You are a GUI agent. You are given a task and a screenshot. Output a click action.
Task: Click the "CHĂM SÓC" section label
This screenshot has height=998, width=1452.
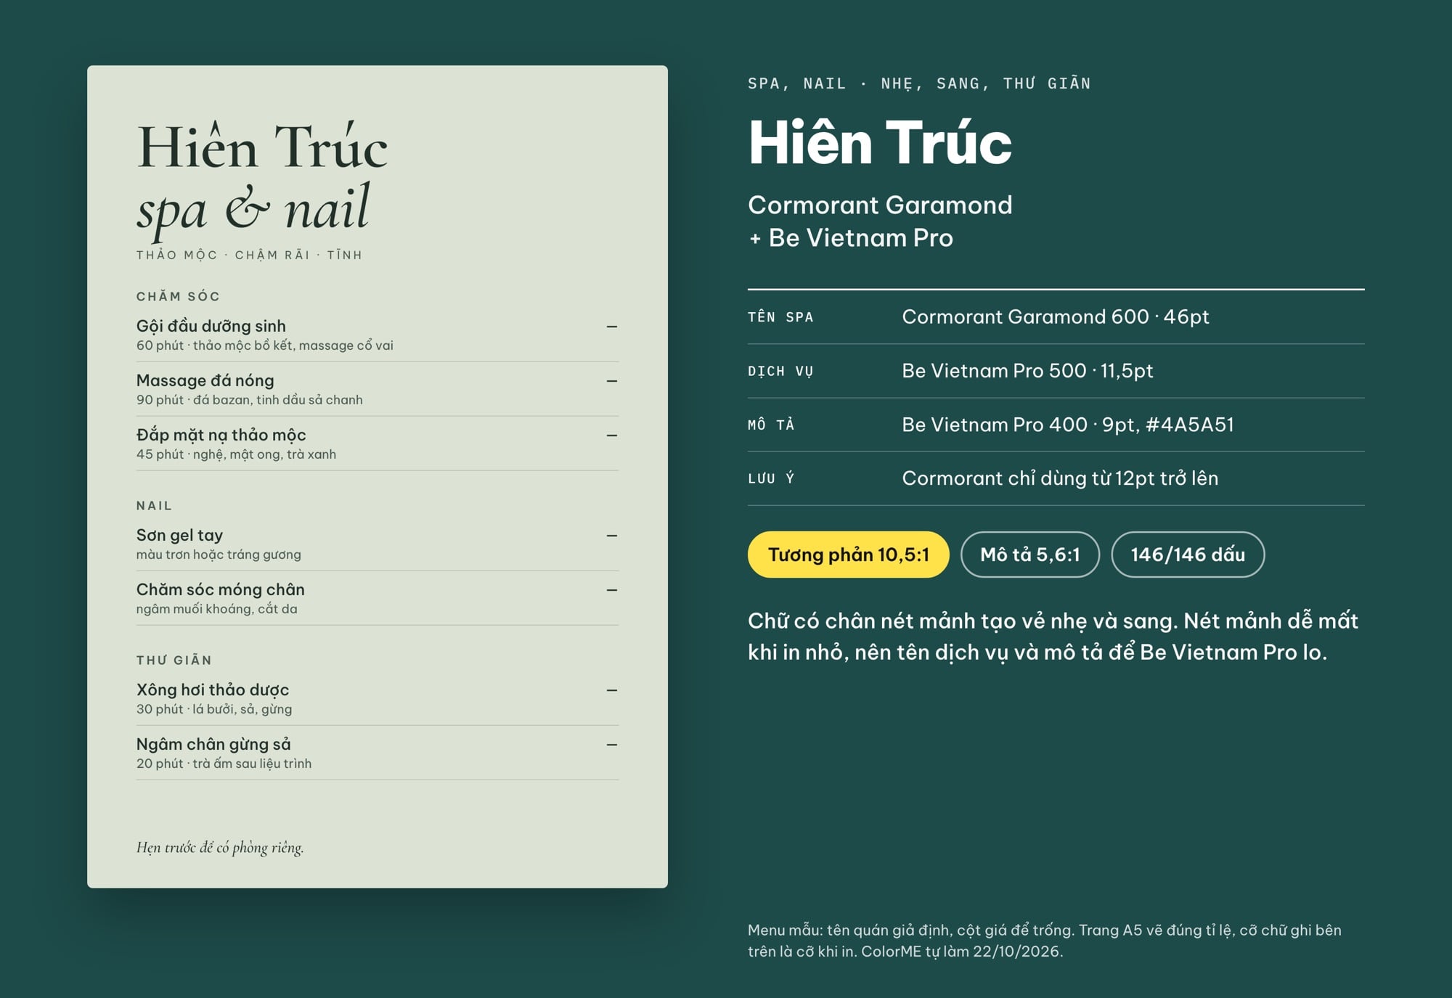178,296
